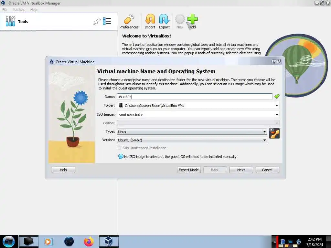Image resolution: width=331 pixels, height=248 pixels.
Task: Click the Import appliance icon
Action: pos(150,21)
